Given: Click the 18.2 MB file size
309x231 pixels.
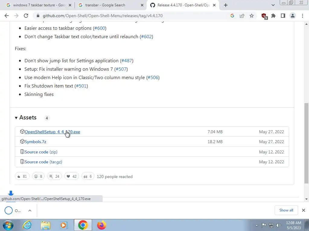Looking at the screenshot, I should tap(215, 142).
